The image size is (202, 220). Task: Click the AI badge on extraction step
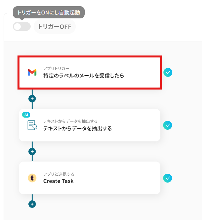point(26,115)
